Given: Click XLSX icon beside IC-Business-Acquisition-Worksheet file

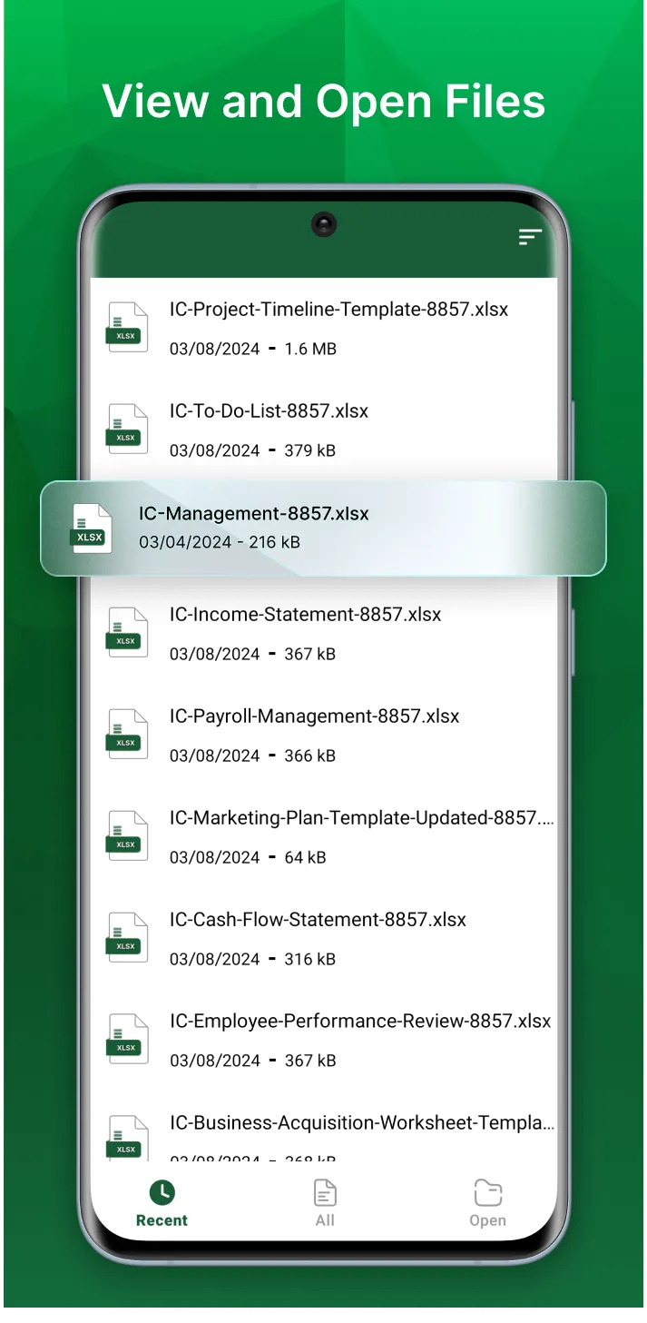Looking at the screenshot, I should pyautogui.click(x=126, y=1139).
